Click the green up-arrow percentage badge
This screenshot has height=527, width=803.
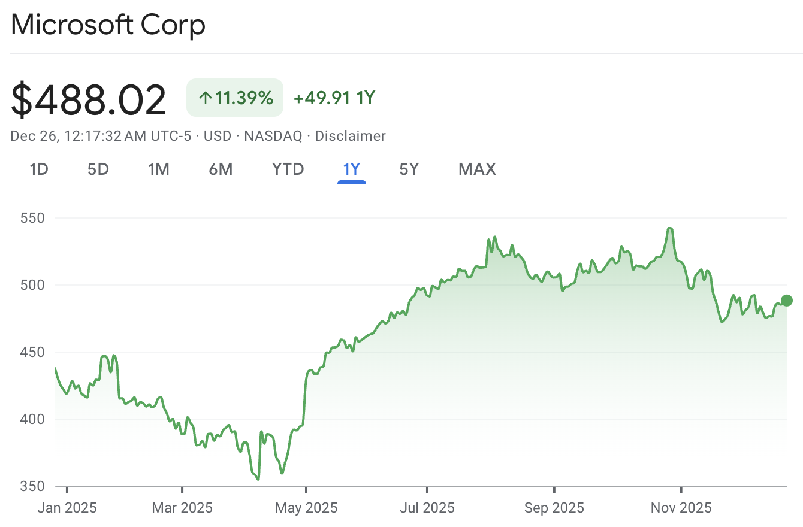coord(234,97)
